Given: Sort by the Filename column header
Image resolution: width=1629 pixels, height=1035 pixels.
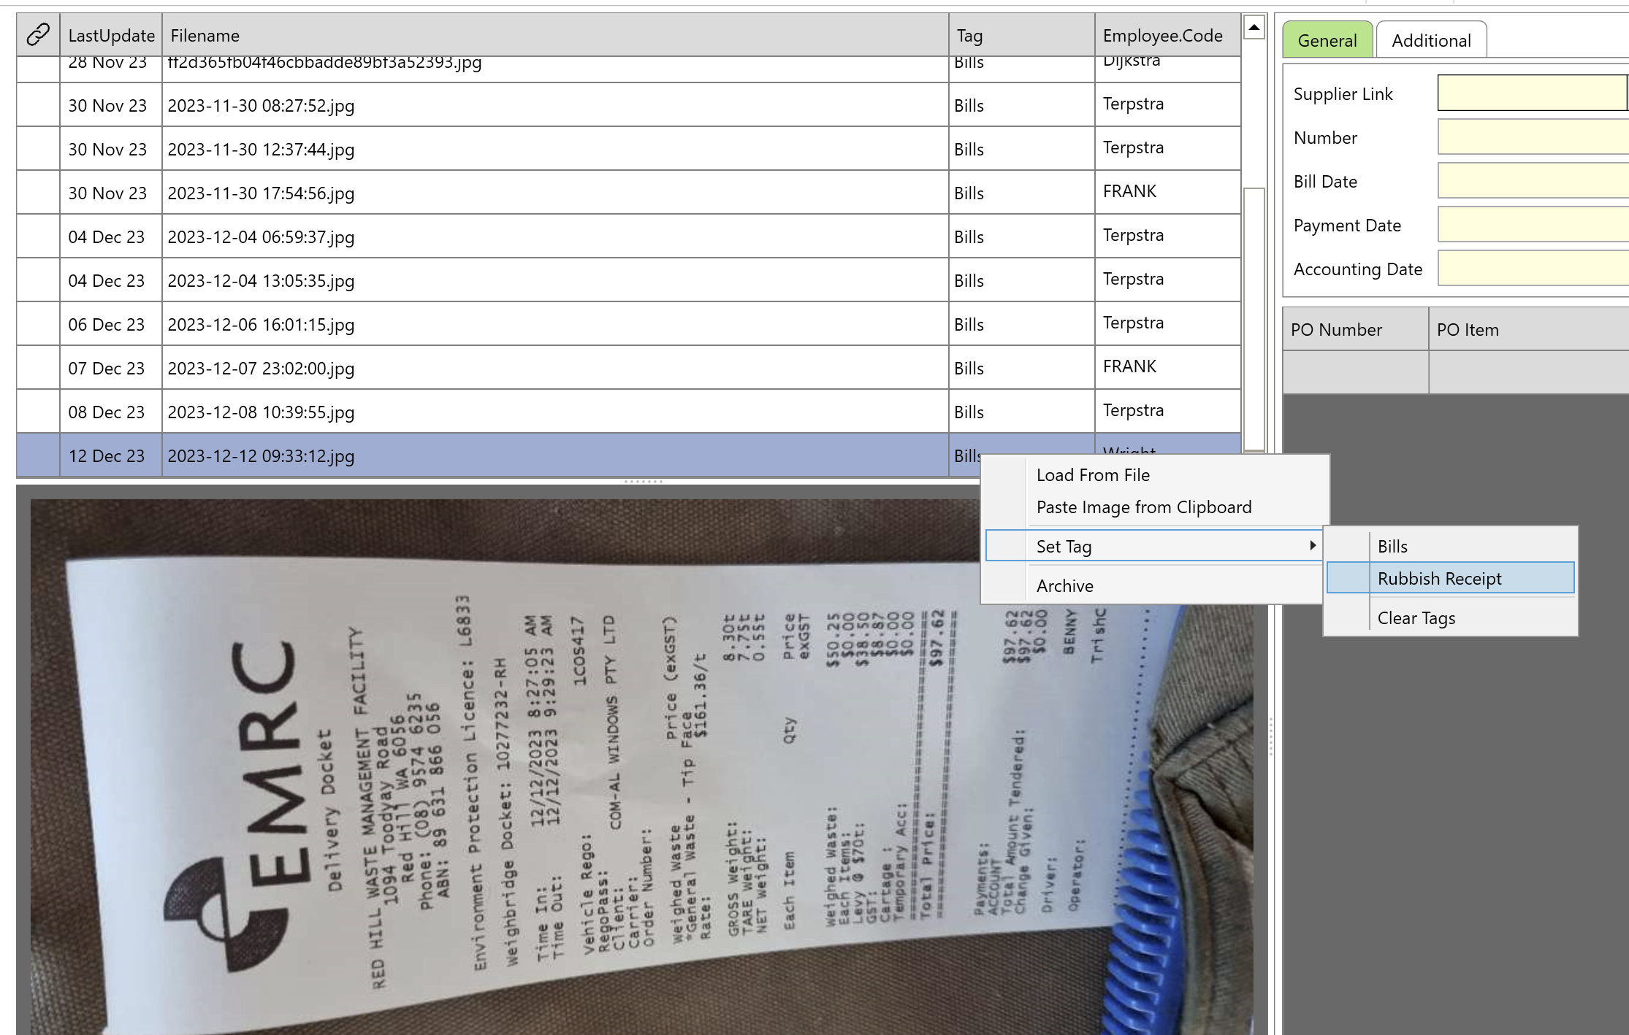Looking at the screenshot, I should (x=555, y=35).
